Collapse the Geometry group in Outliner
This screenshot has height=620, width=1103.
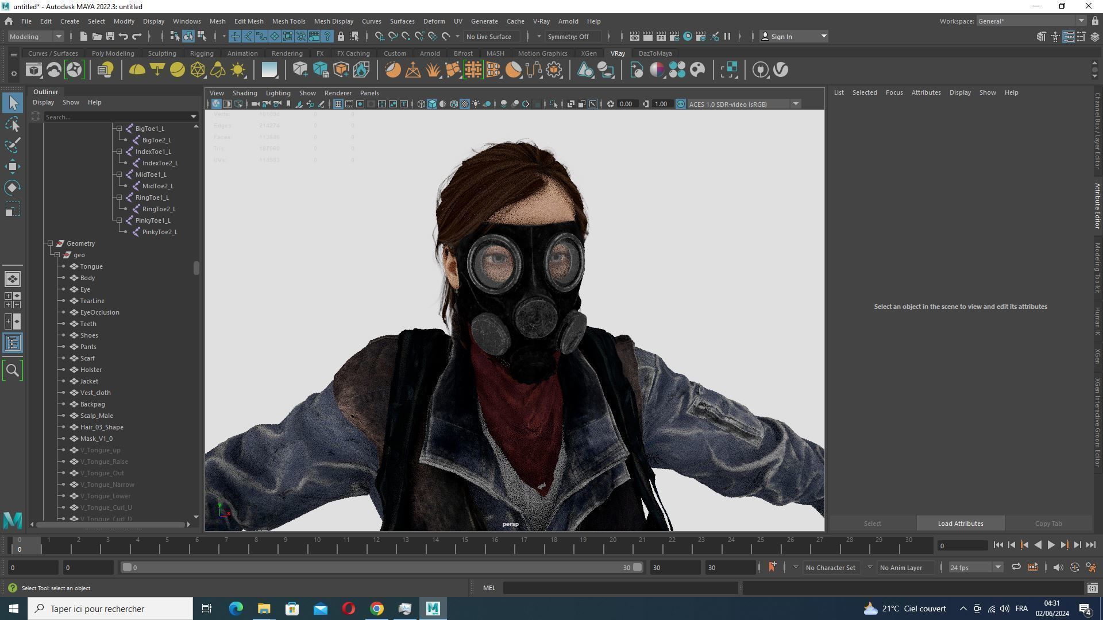pyautogui.click(x=51, y=243)
